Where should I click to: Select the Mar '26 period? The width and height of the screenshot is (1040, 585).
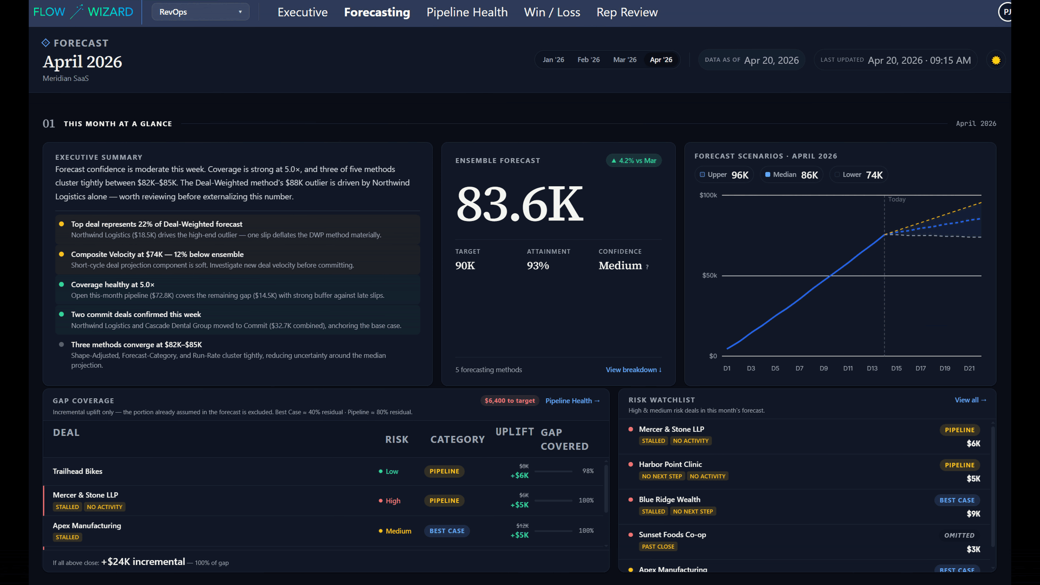click(x=625, y=60)
